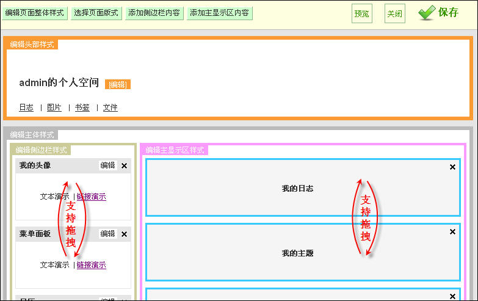The height and width of the screenshot is (301, 478).
Task: Save the page with the green checkmark 保存
Action: tap(439, 12)
